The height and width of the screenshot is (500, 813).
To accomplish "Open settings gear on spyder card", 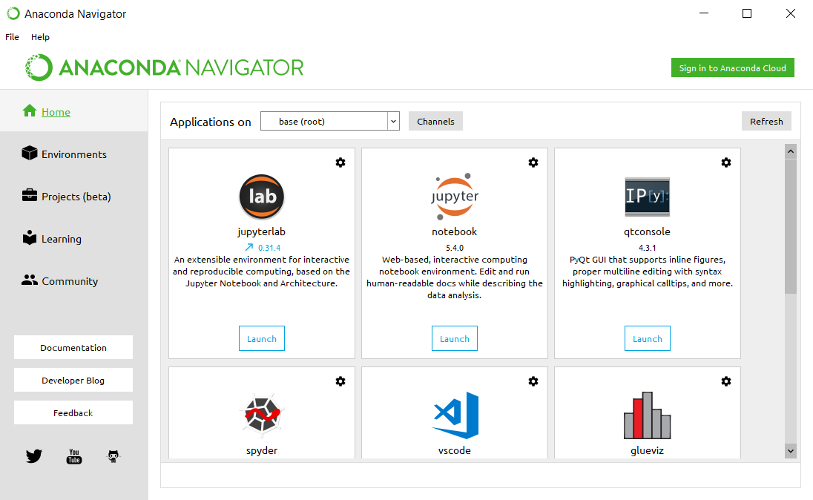I will tap(340, 381).
